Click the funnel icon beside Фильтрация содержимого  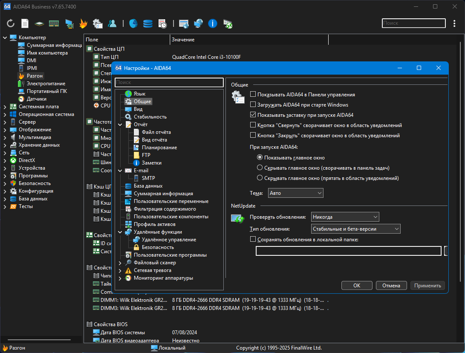point(128,209)
